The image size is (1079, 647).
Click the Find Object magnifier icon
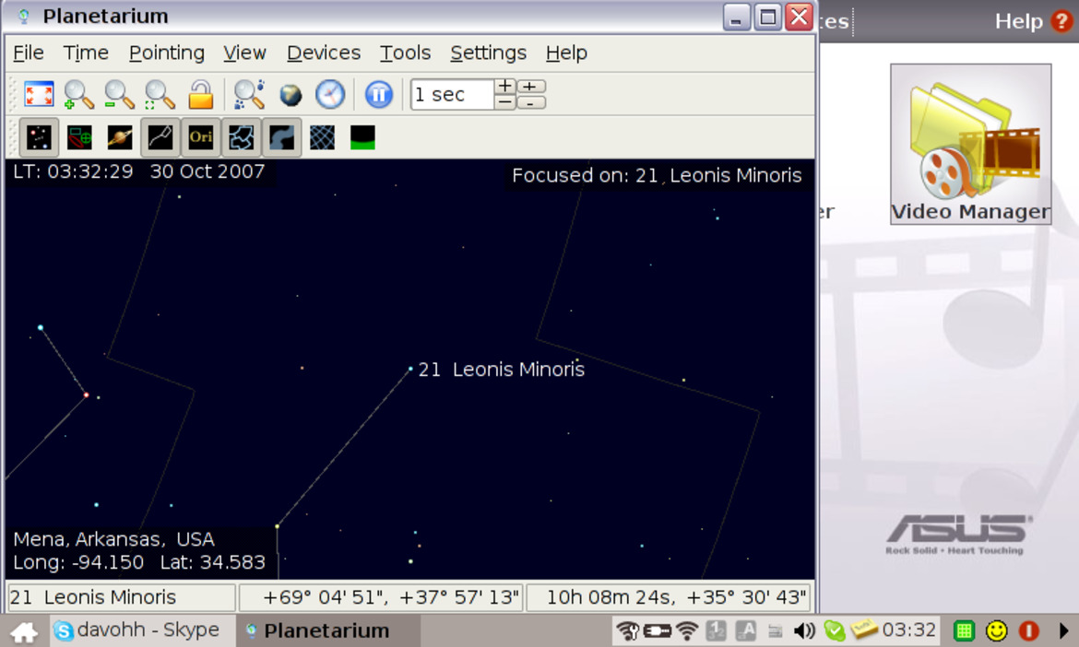coord(248,94)
